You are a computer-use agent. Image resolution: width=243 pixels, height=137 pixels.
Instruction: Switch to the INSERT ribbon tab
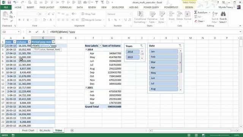[30, 7]
